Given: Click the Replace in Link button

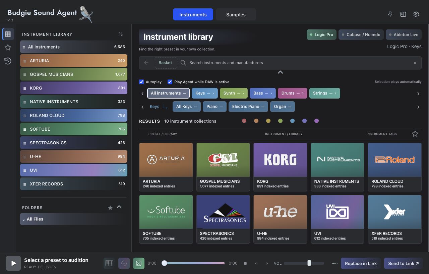Looking at the screenshot, I should 361,263.
